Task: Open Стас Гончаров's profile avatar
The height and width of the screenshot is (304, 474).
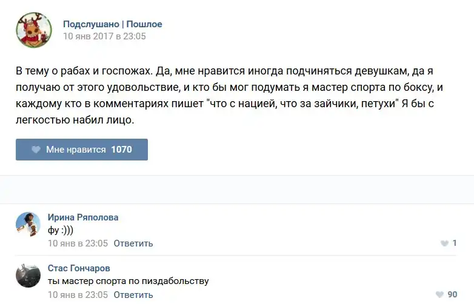Action: (28, 276)
